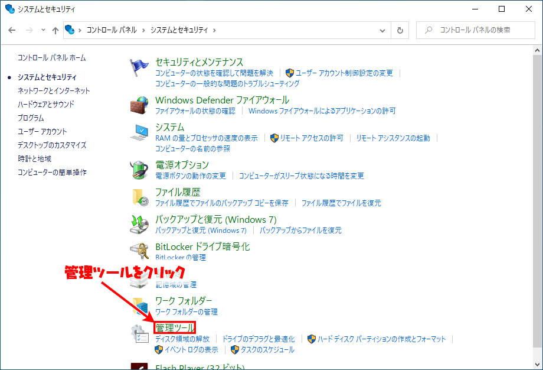Click ワーク フォルダーの管理 link

pyautogui.click(x=187, y=311)
